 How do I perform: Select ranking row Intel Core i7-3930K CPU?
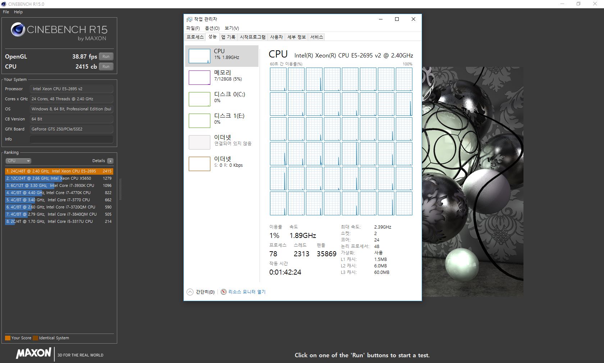pyautogui.click(x=59, y=185)
